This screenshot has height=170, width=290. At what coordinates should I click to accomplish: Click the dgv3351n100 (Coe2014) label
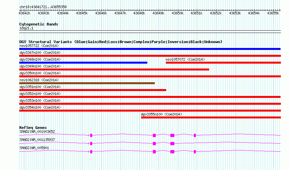point(40,87)
